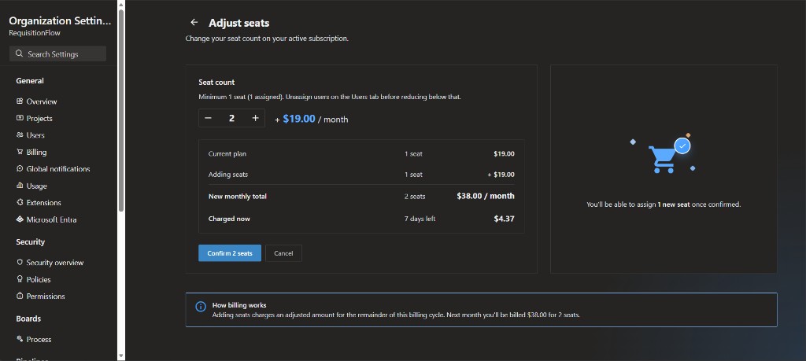Click the Boards section header
806x361 pixels.
(x=28, y=319)
